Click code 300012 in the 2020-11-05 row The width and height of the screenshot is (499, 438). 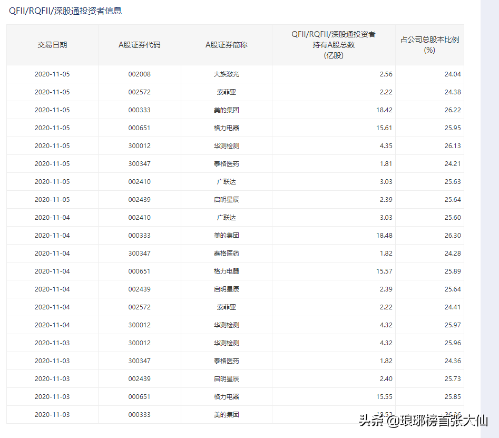click(x=140, y=146)
